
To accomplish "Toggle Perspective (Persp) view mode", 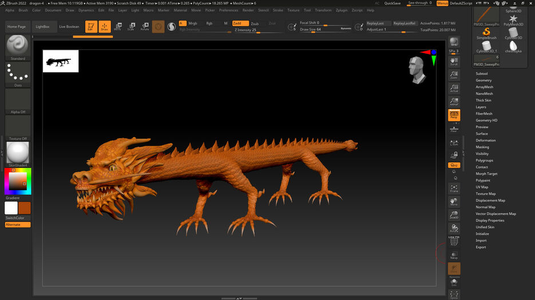I will [x=454, y=115].
